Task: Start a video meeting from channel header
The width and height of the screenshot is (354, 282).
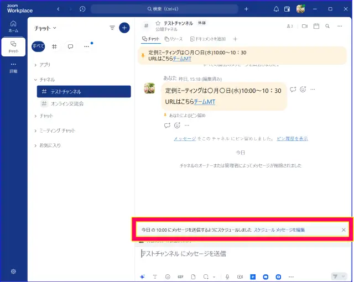Action: point(305,26)
